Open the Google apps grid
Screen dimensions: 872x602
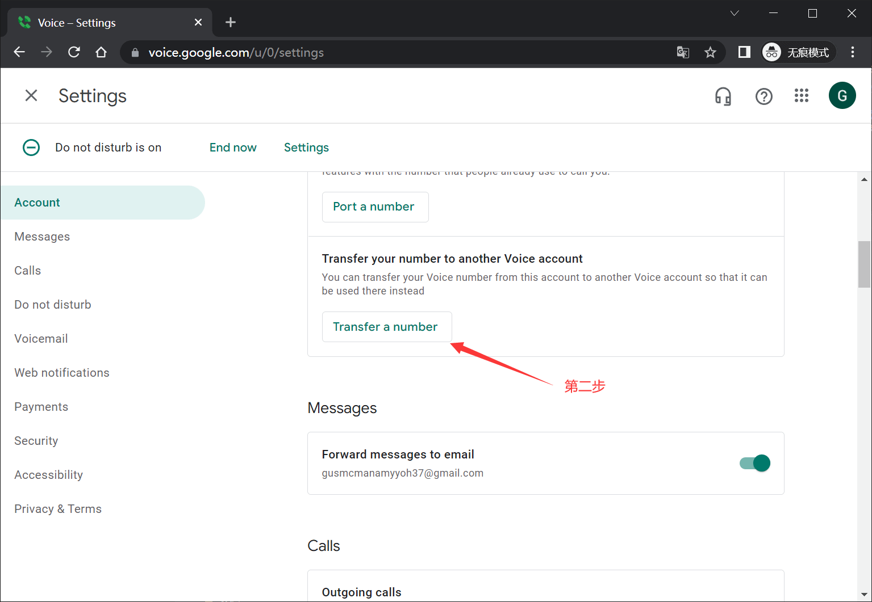(801, 96)
